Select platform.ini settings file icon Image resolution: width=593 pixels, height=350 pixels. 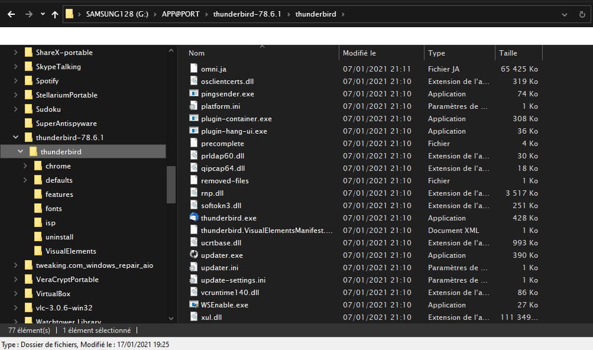194,106
